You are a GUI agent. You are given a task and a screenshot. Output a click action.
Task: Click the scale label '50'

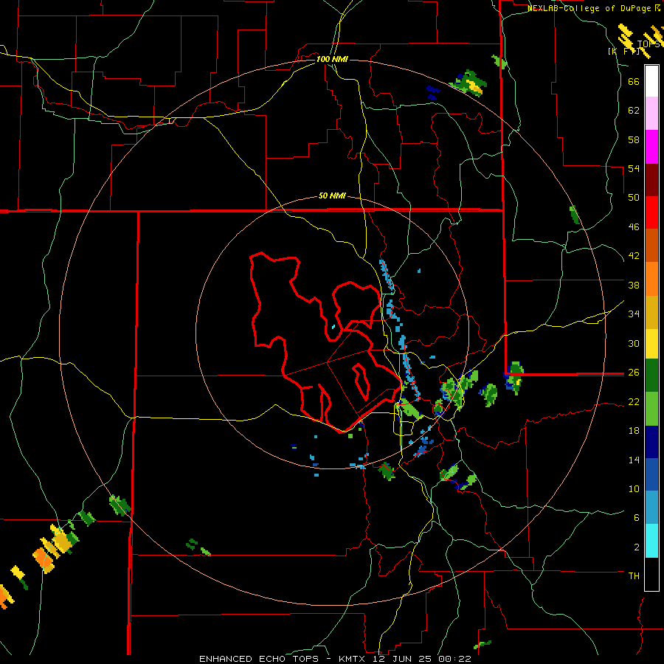coord(634,198)
